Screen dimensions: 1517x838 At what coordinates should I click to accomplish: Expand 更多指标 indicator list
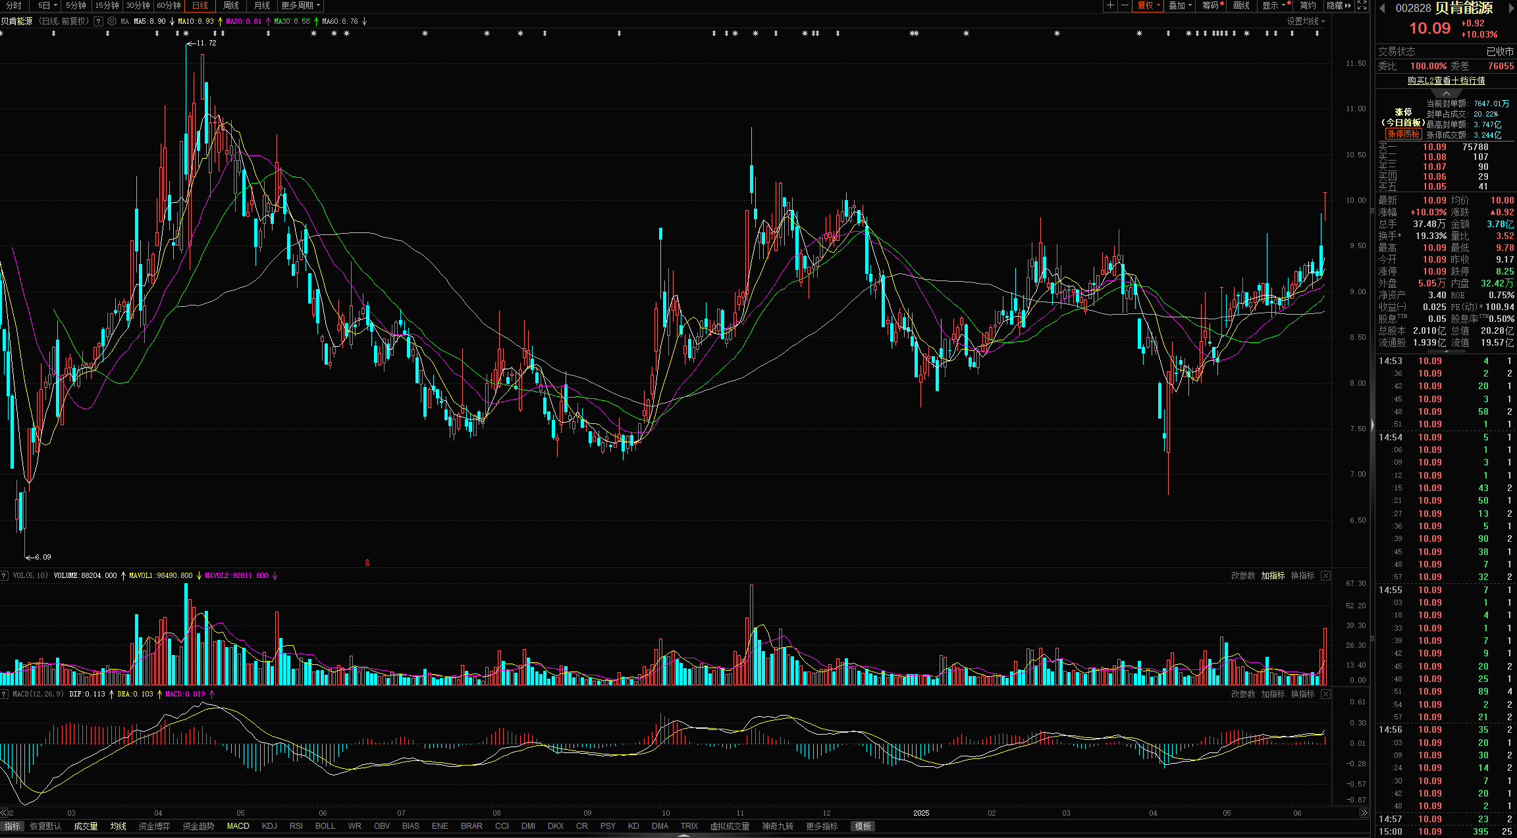pos(822,826)
